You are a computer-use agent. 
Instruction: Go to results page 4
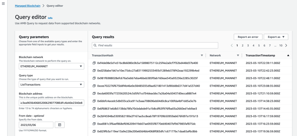(253, 45)
